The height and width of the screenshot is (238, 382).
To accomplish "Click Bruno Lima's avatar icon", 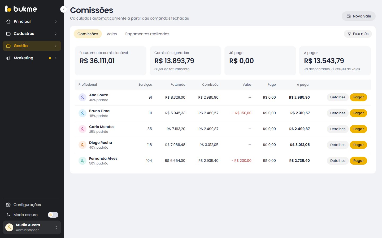I will pos(83,113).
